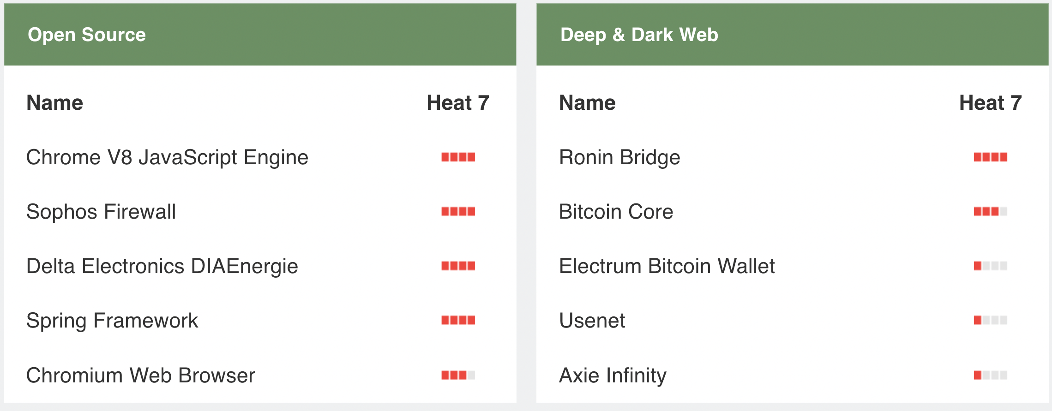Click the heat indicator for Chrome V8 JavaScript Engine
This screenshot has height=411, width=1052.
pos(458,157)
